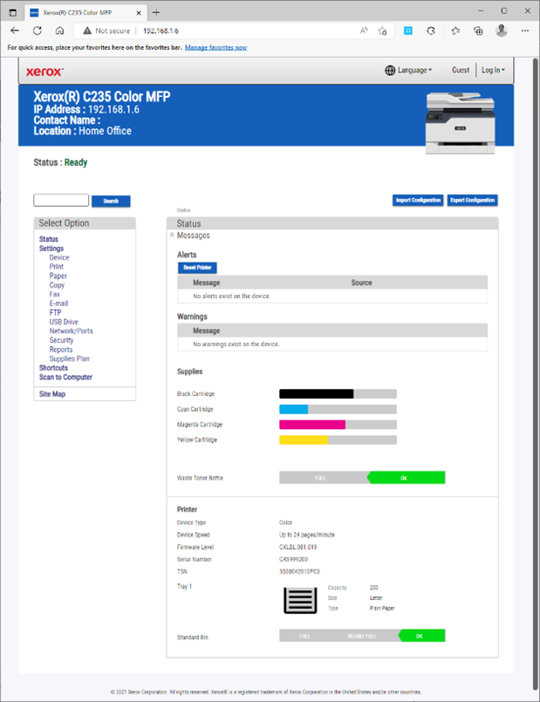Open the browser Settings and more menu

(x=525, y=31)
